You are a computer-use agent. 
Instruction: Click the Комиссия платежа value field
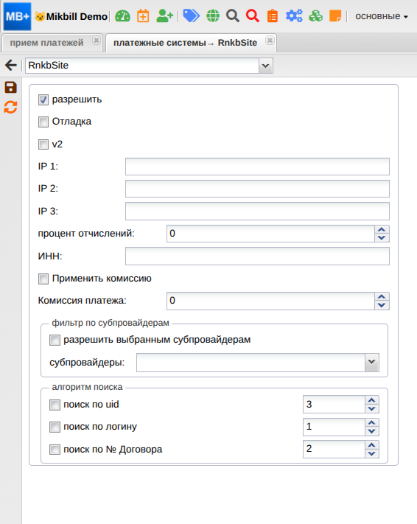tap(270, 301)
